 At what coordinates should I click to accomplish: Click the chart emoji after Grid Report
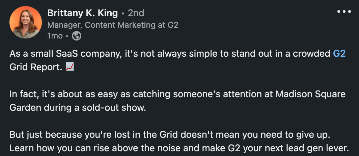pos(70,67)
